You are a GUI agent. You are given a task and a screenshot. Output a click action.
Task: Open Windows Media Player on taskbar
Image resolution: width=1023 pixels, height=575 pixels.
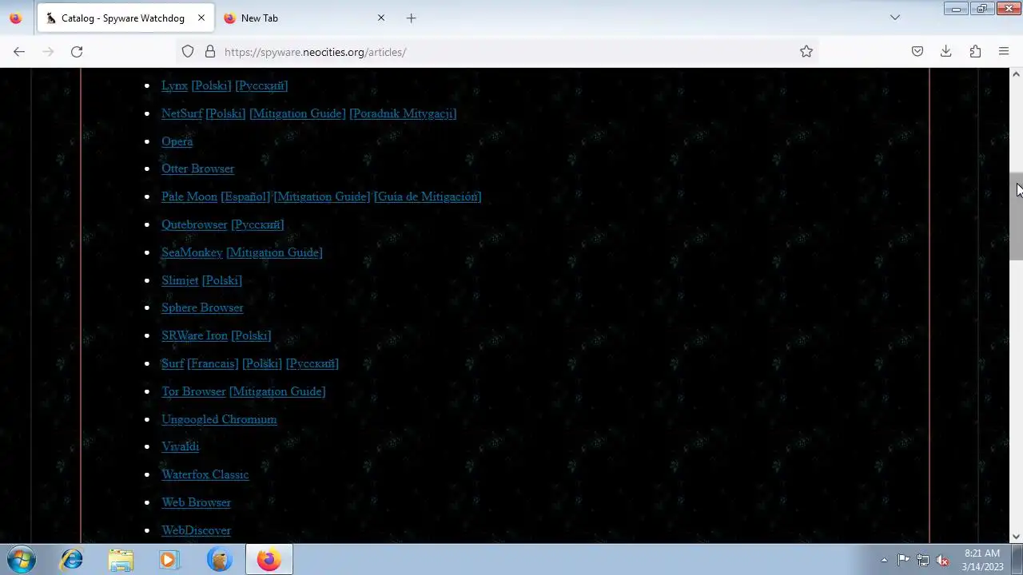tap(169, 560)
